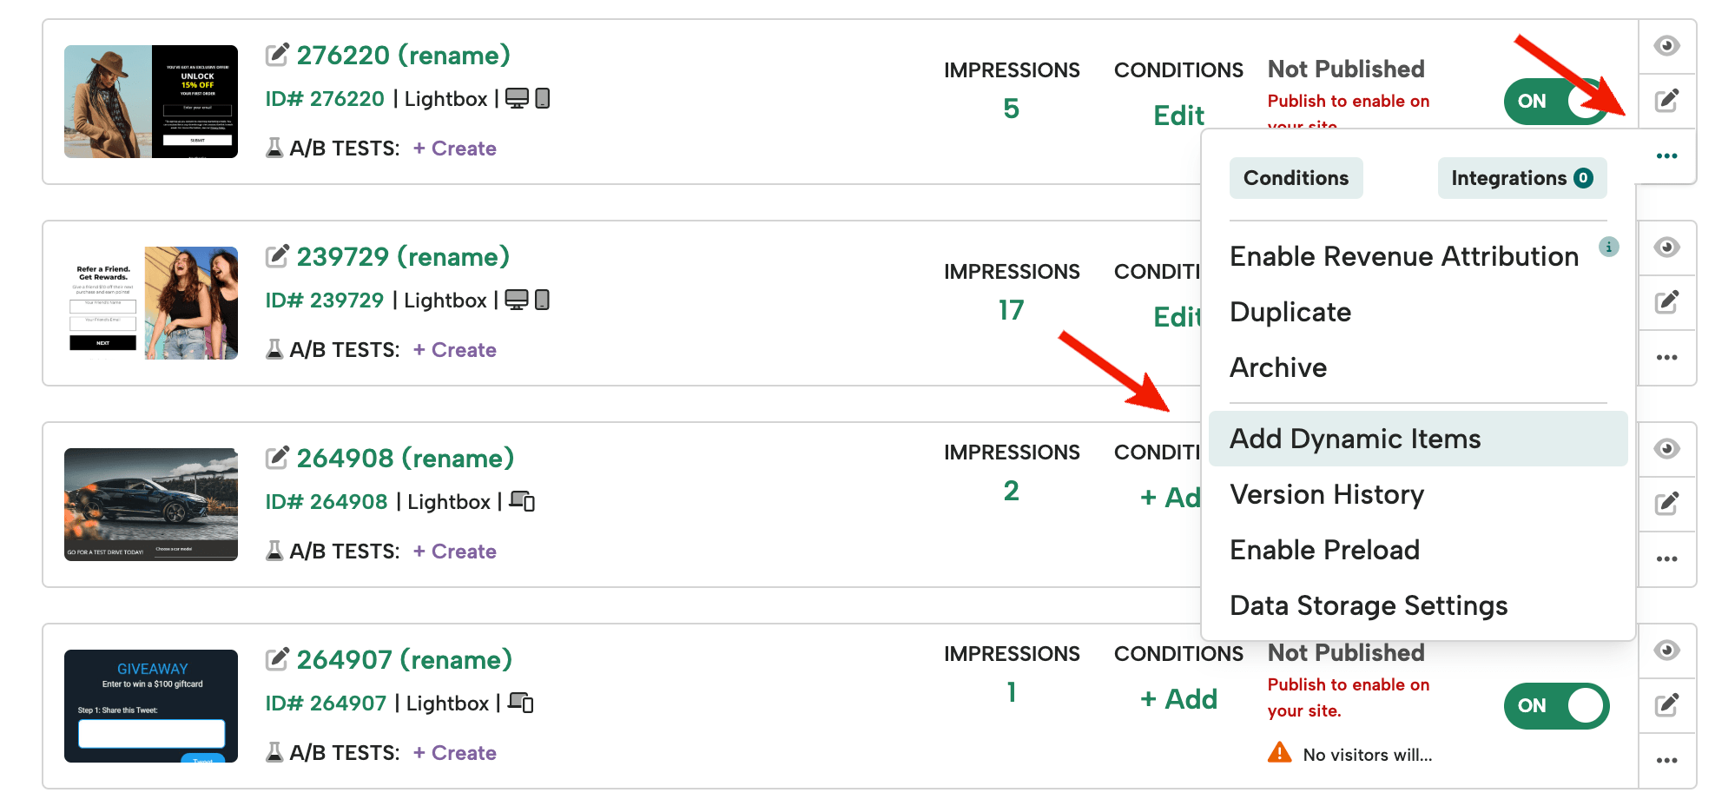This screenshot has width=1735, height=806.
Task: Click the preview eye icon for campaign 264907
Action: pyautogui.click(x=1666, y=651)
